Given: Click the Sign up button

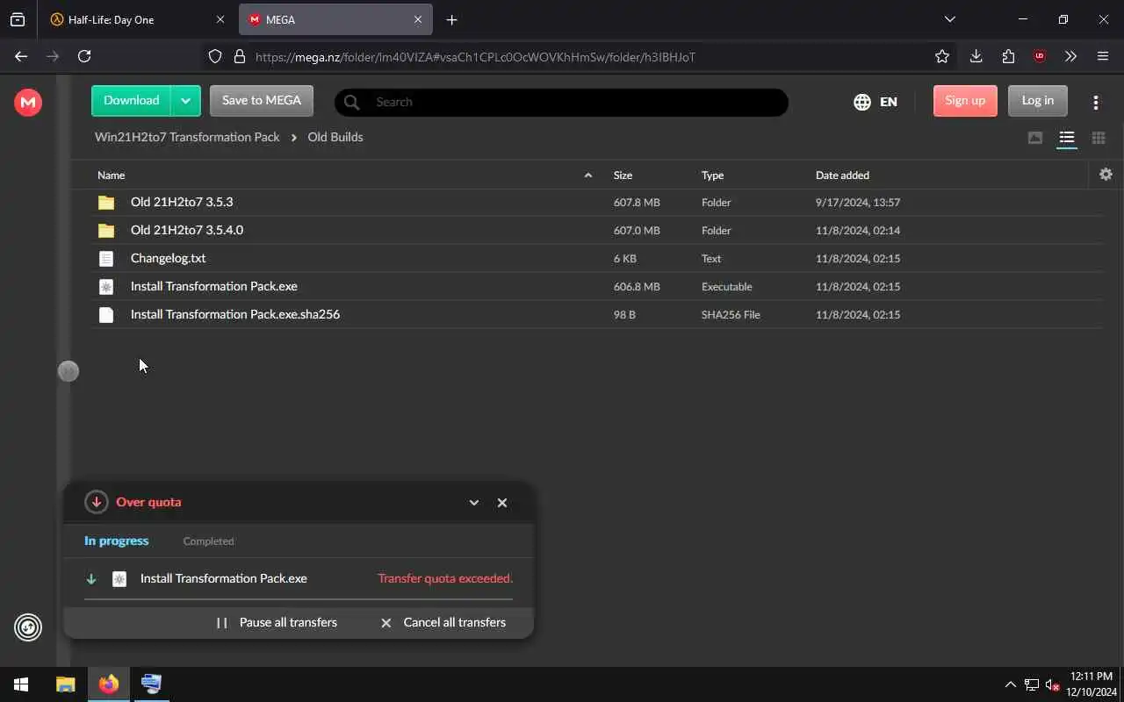Looking at the screenshot, I should tap(965, 101).
